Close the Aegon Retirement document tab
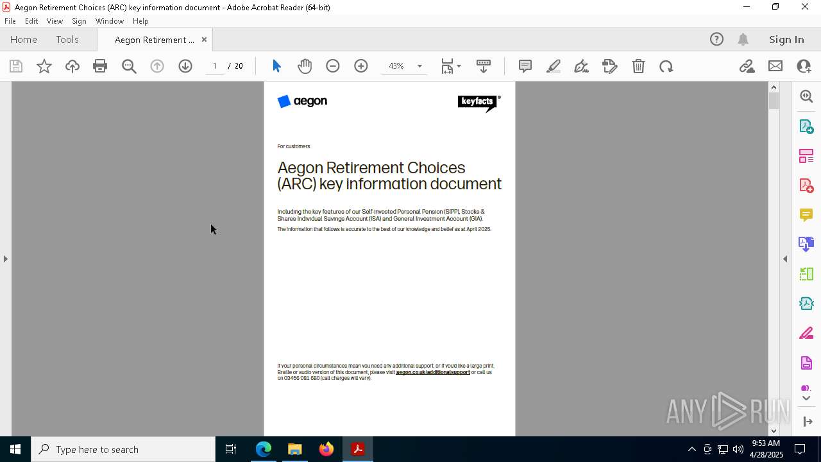The height and width of the screenshot is (462, 821). tap(204, 39)
